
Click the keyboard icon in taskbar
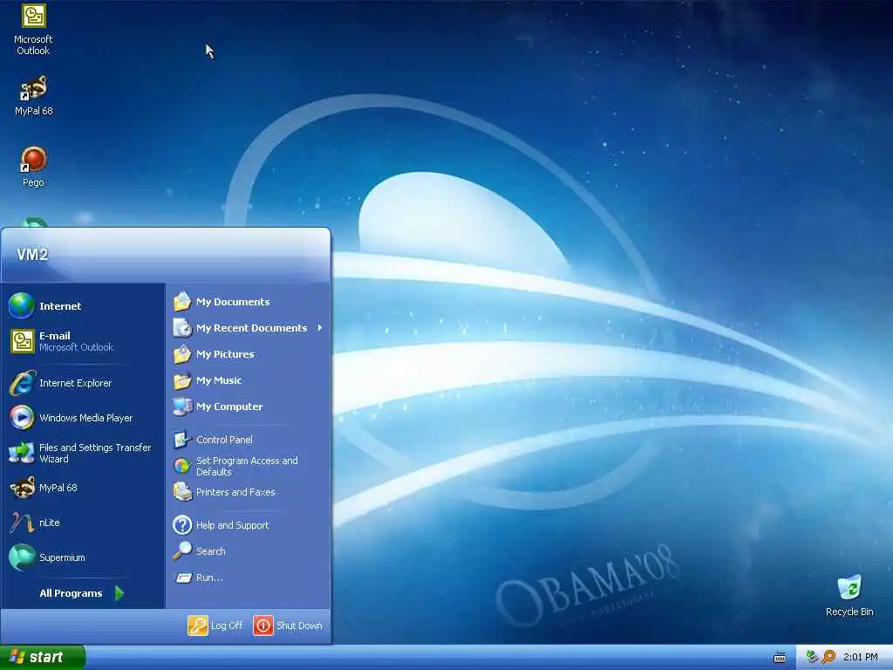click(780, 658)
